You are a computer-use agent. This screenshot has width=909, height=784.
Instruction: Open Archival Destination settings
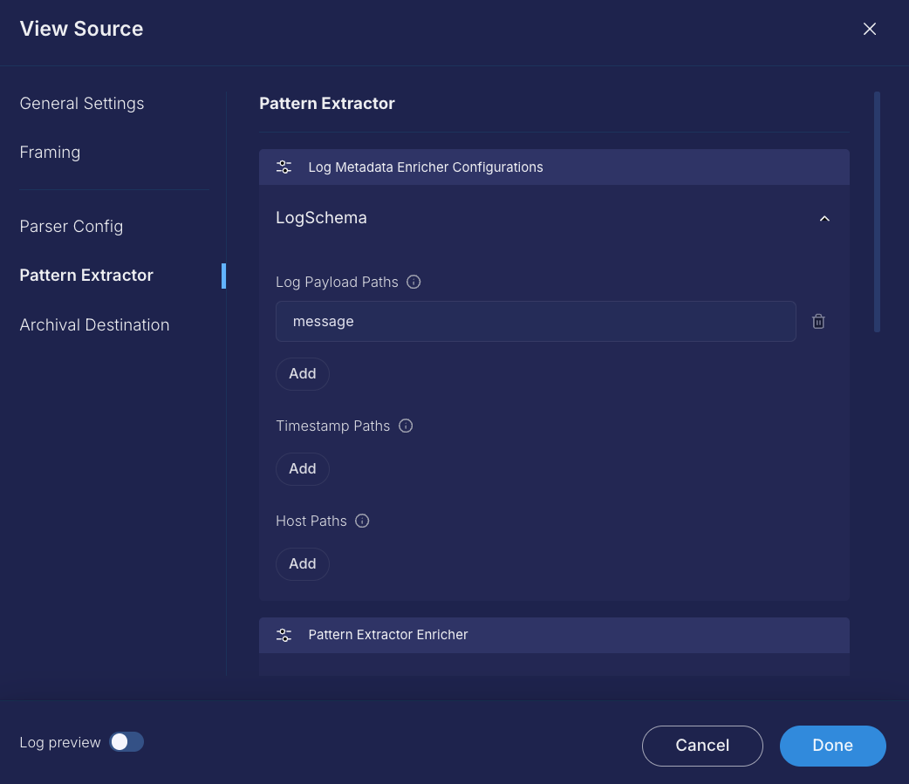point(94,324)
